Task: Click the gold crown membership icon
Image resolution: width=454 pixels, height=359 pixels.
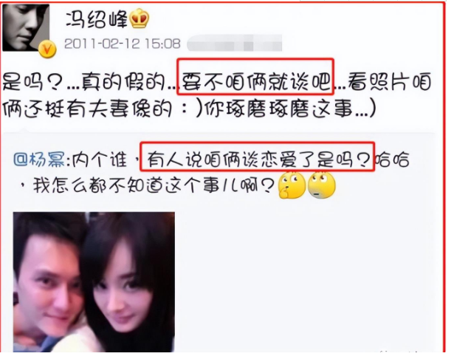Action: tap(140, 18)
